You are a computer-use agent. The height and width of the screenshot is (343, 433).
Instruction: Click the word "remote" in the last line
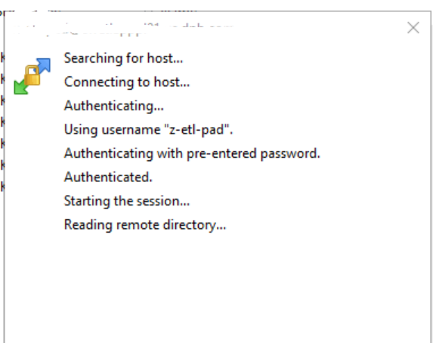pos(138,225)
